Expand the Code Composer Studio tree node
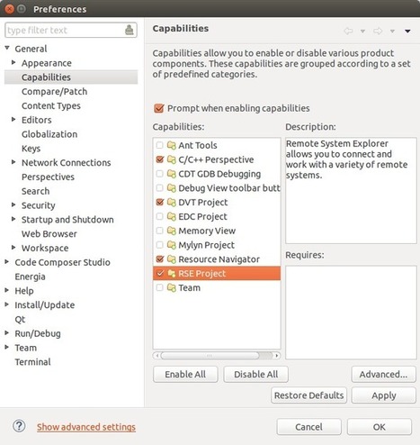The height and width of the screenshot is (445, 420). [x=7, y=262]
